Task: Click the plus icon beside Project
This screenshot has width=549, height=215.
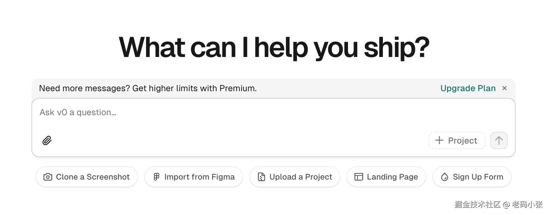Action: (x=439, y=140)
